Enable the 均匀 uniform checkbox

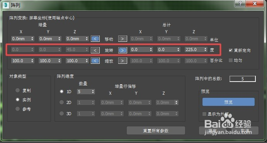click(230, 60)
